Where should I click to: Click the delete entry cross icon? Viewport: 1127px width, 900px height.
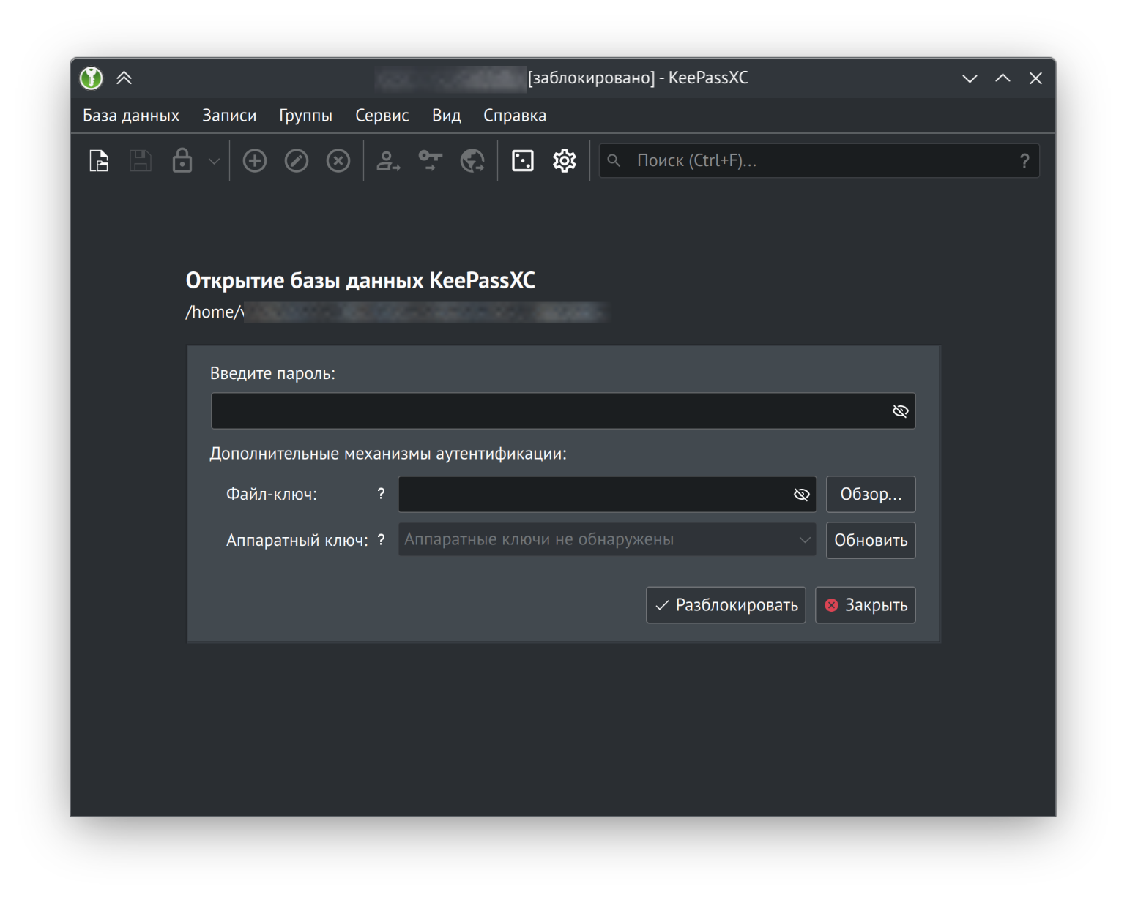(338, 160)
